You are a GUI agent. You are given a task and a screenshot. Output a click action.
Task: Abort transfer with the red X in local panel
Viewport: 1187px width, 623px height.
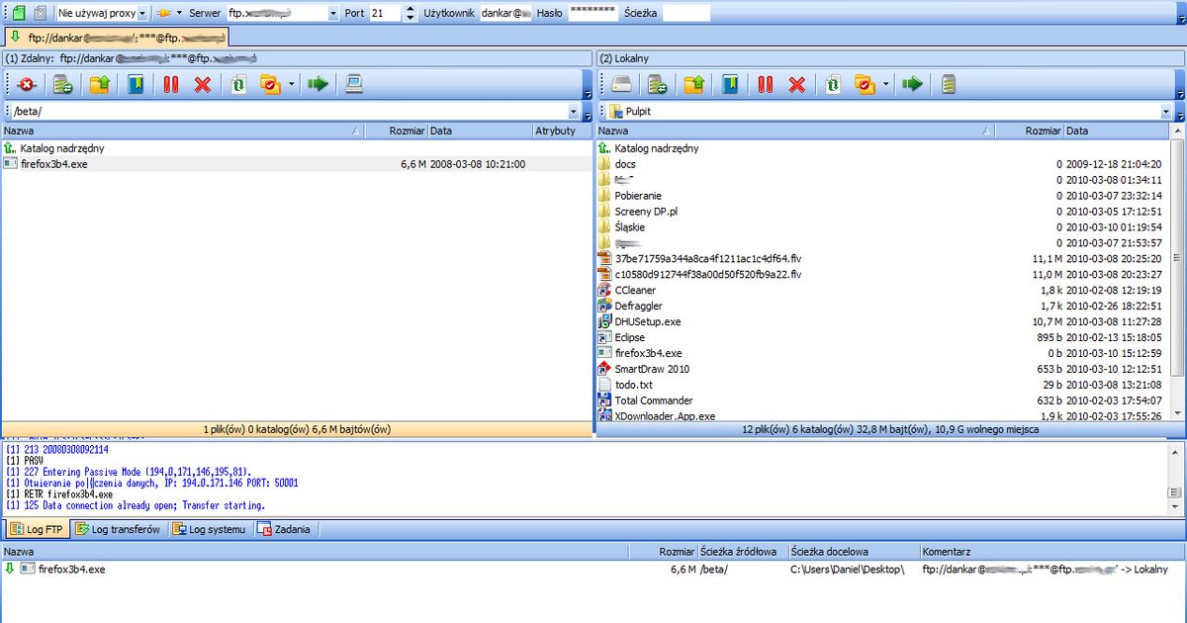pos(797,84)
